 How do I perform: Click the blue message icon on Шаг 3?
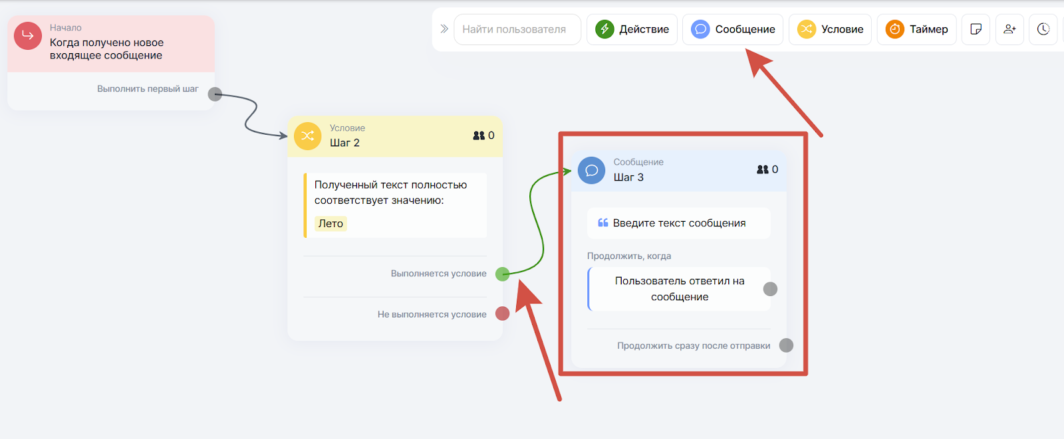[x=591, y=171]
